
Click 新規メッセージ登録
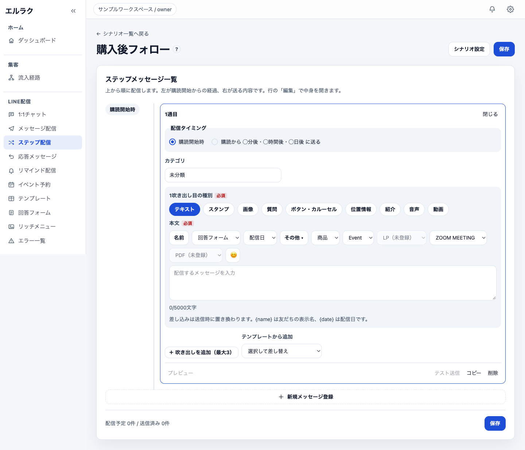click(306, 397)
